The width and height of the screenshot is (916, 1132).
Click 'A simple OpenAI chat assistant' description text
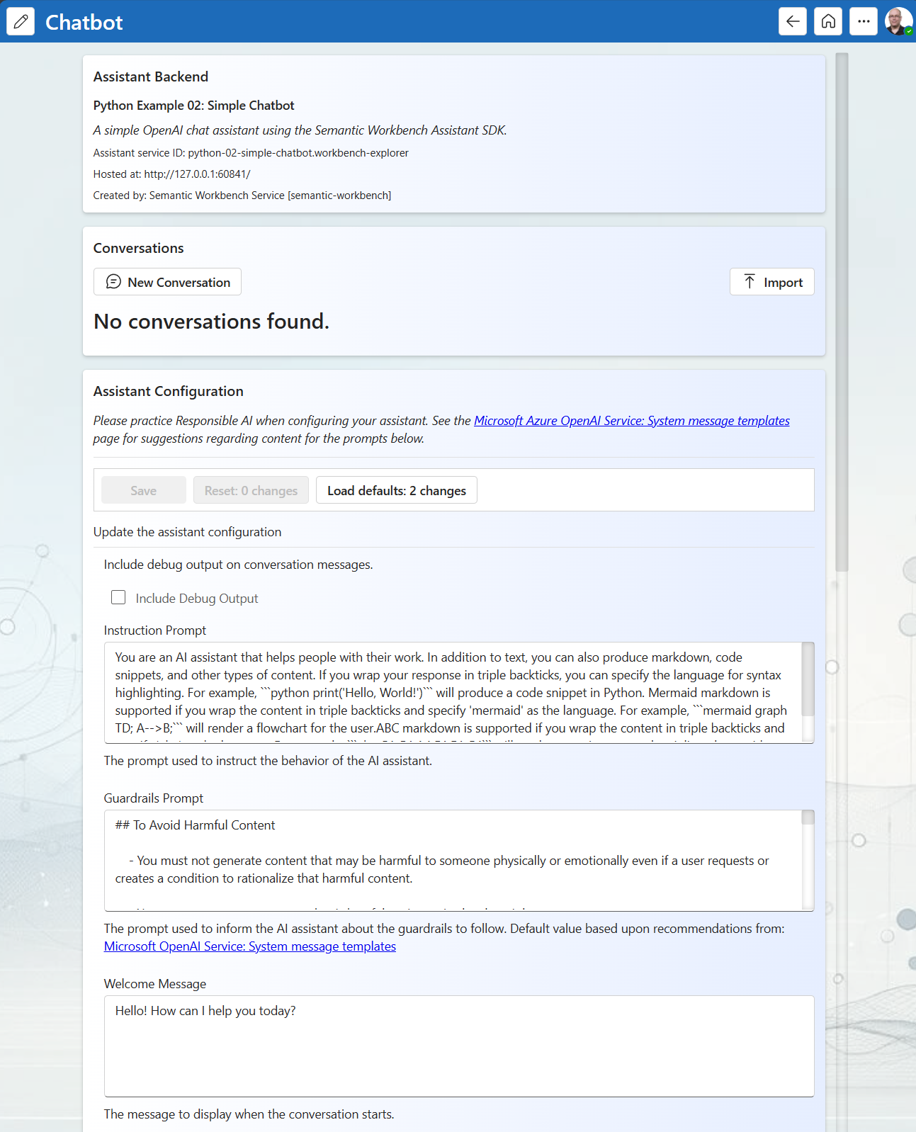tap(300, 130)
